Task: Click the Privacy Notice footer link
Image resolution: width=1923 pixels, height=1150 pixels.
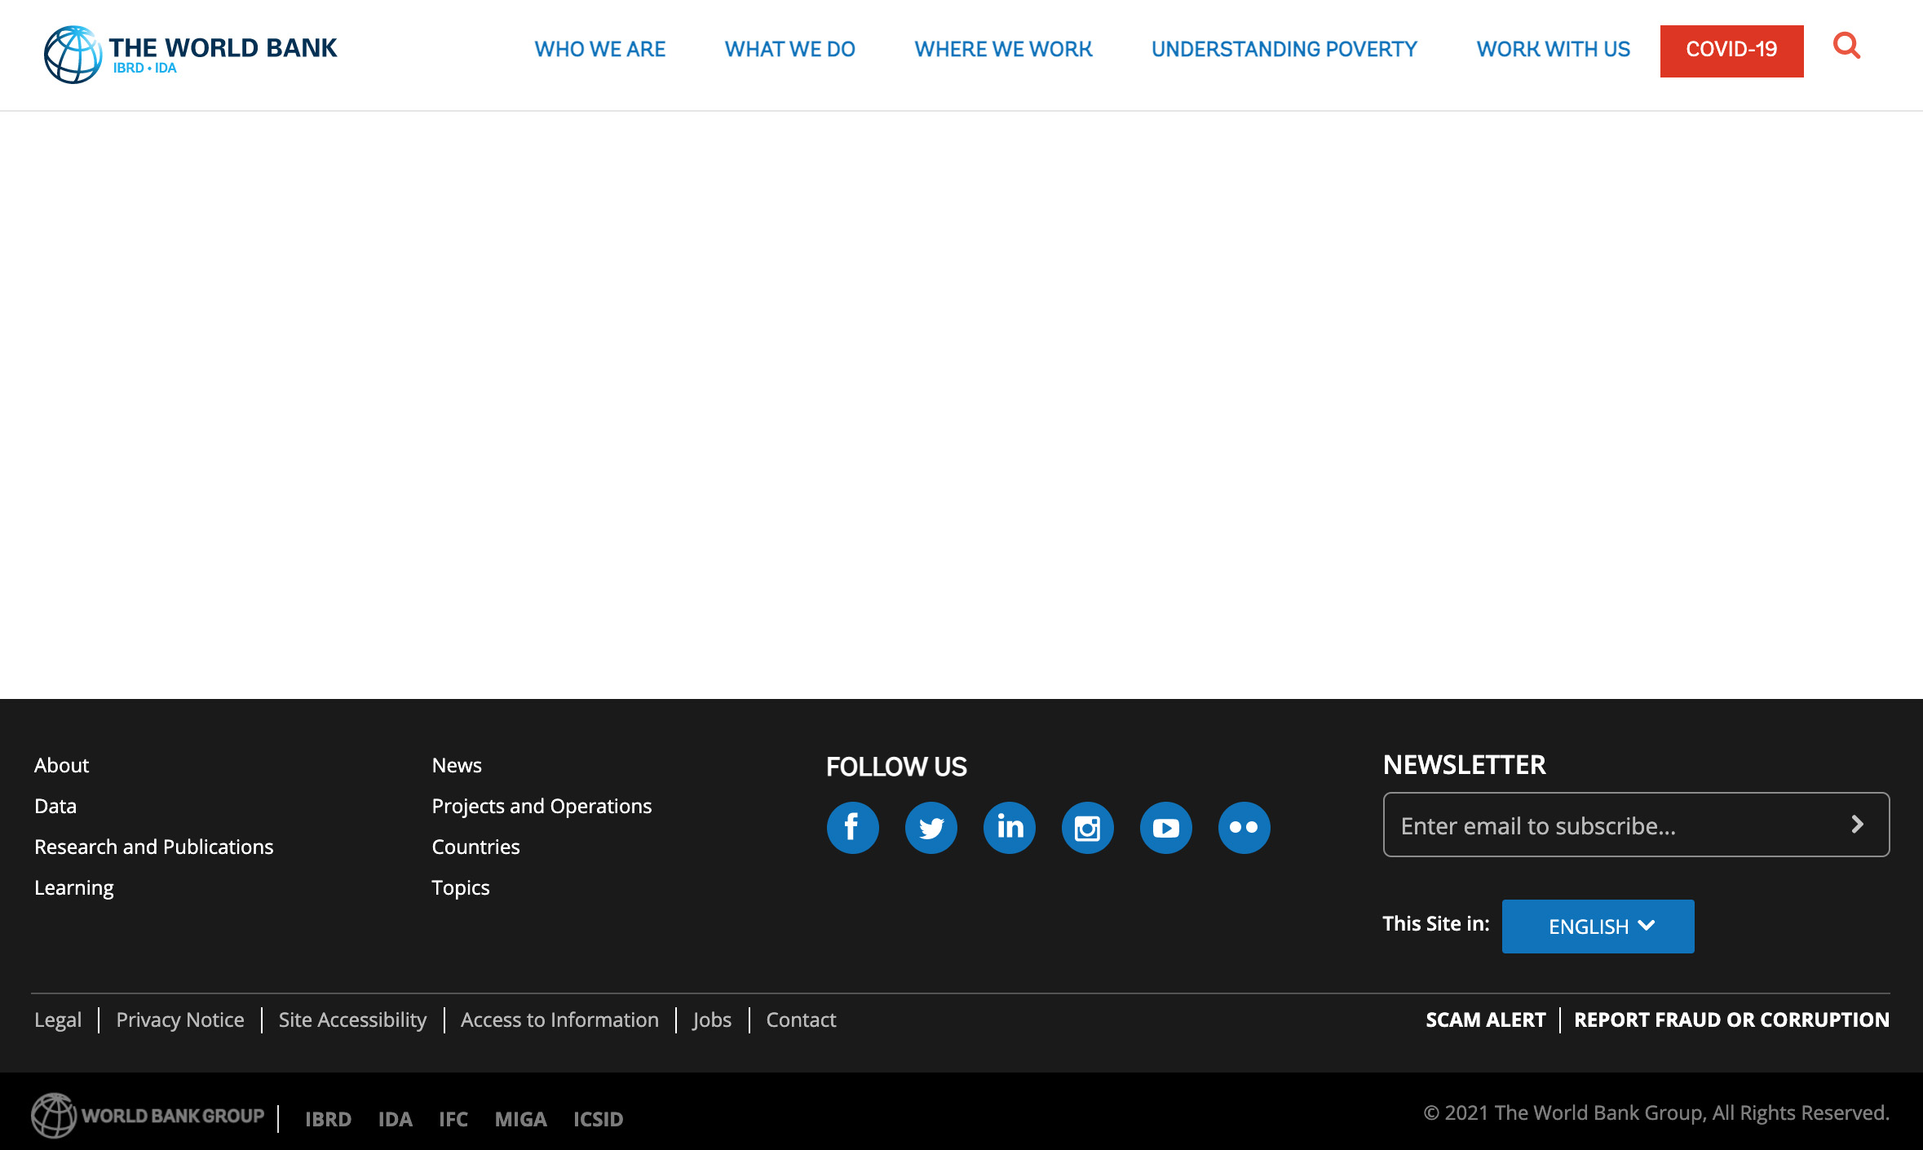Action: (179, 1019)
